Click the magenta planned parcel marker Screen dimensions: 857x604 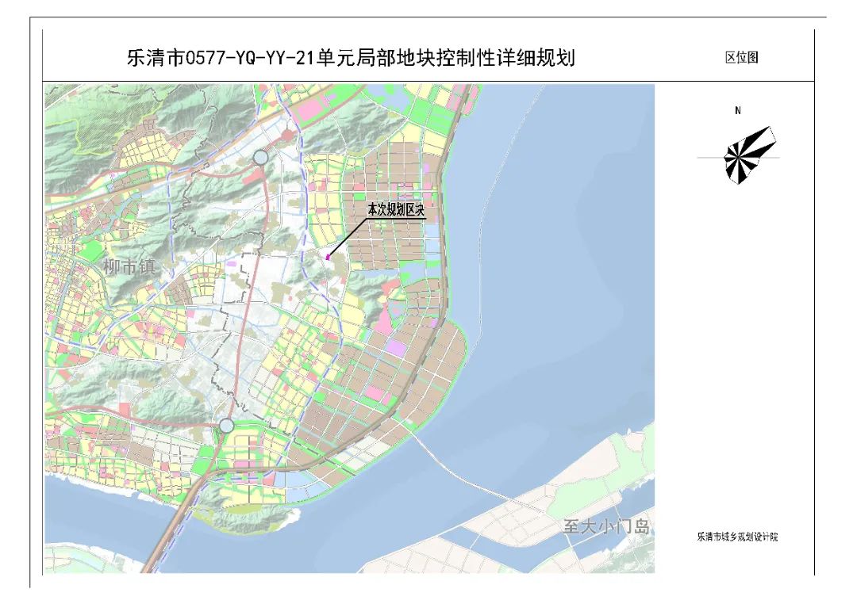[x=328, y=257]
